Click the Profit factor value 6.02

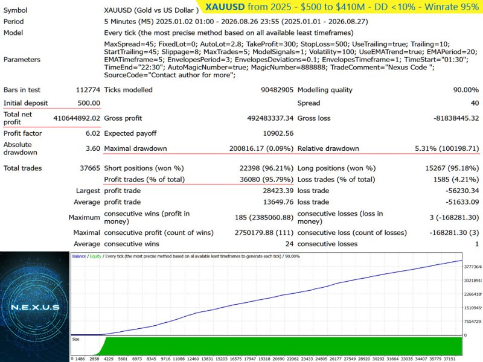click(93, 133)
